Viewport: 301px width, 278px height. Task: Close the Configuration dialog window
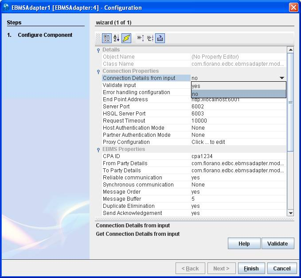(293, 8)
